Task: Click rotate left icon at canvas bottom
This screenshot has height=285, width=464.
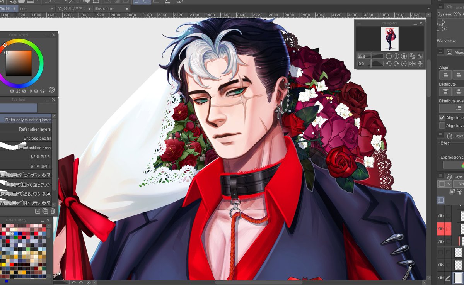Action: pos(74,283)
